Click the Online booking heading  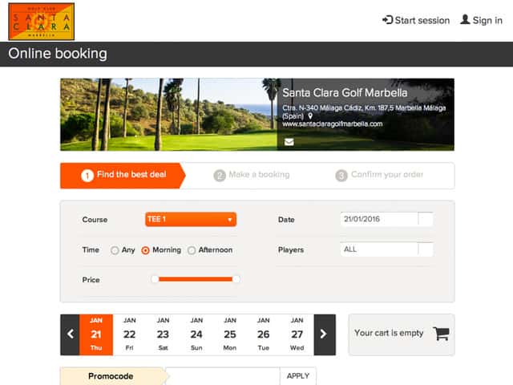tap(58, 54)
